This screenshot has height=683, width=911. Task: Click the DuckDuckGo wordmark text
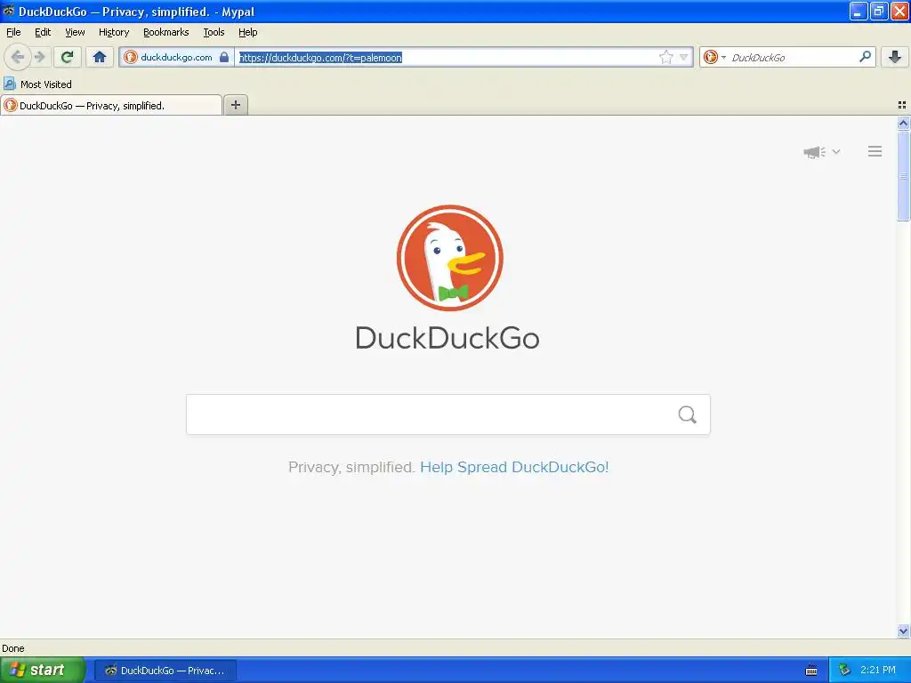tap(447, 338)
